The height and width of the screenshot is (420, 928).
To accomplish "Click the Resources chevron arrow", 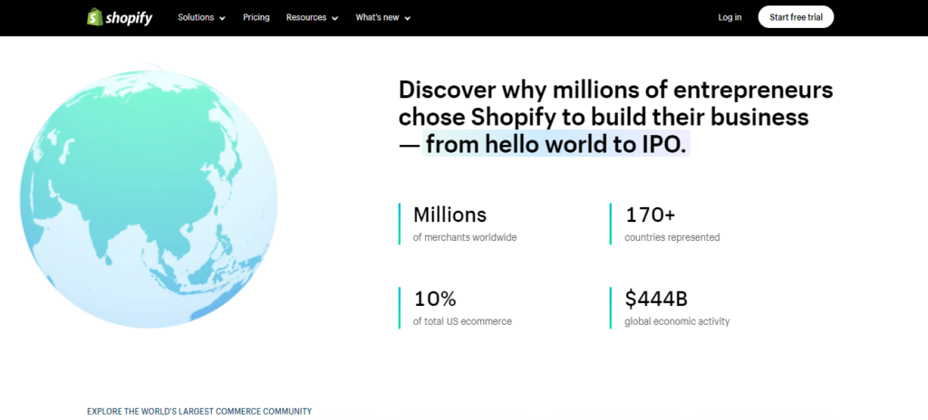I will tap(334, 18).
